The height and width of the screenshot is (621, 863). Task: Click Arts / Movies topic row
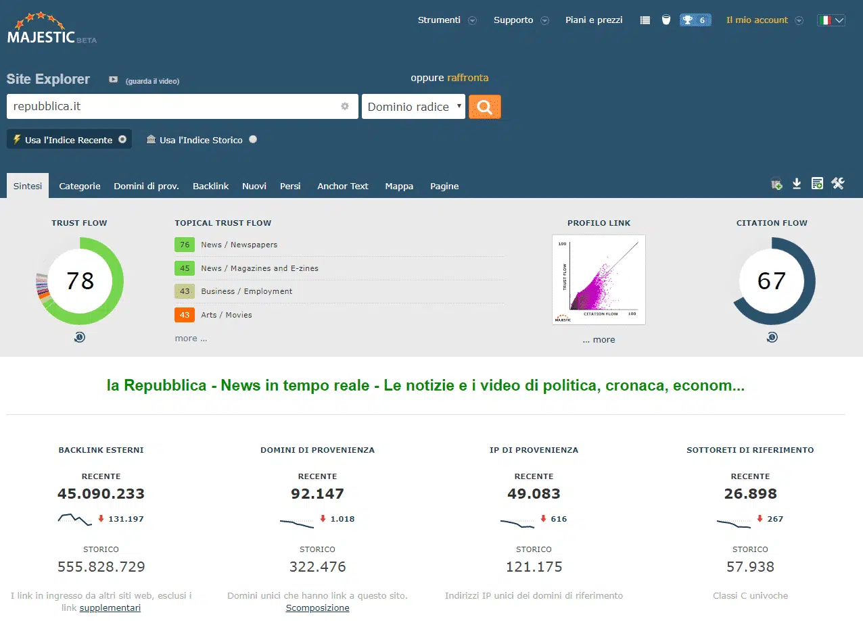[x=339, y=315]
